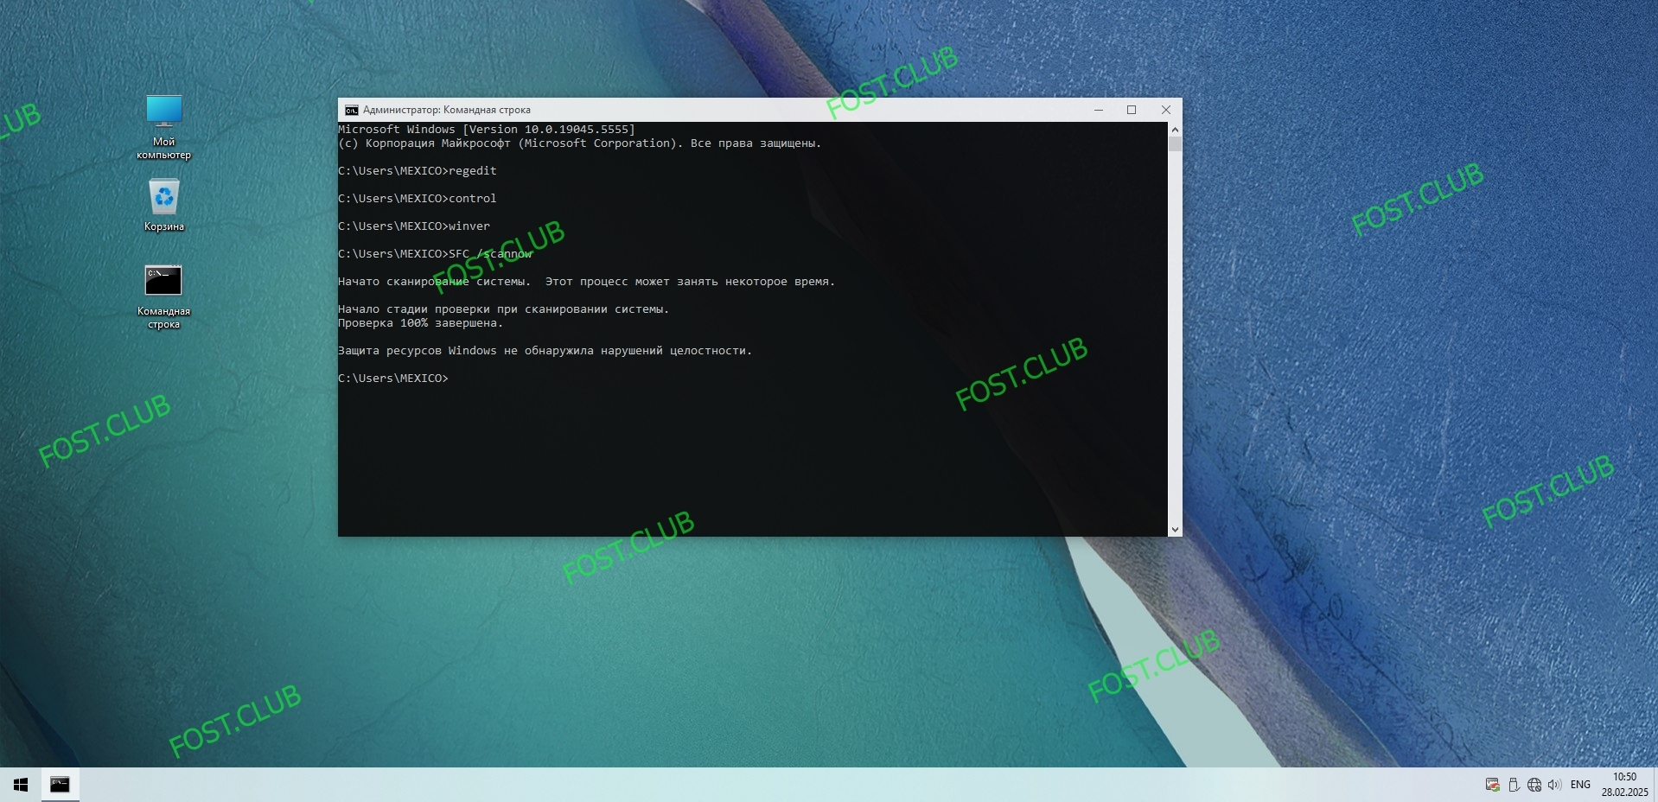Click the 'Начато сканирование системы' line
Image resolution: width=1658 pixels, height=802 pixels.
point(586,282)
